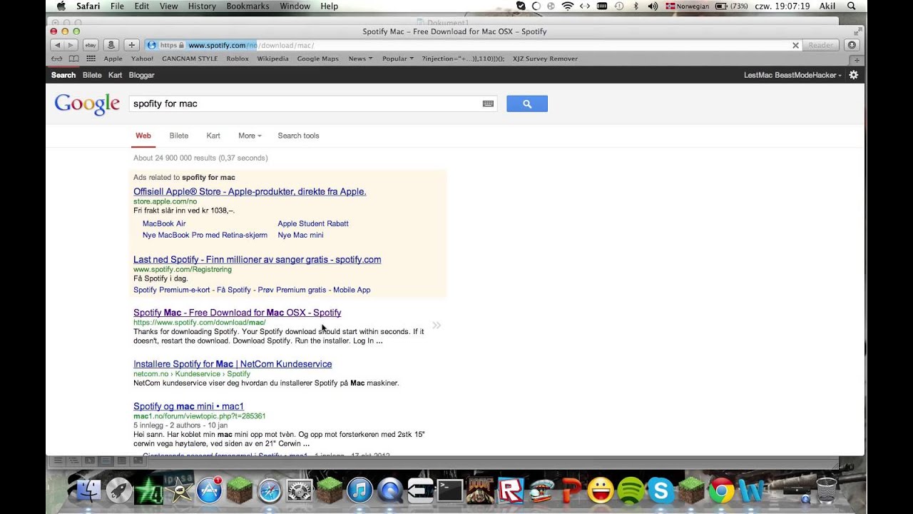The height and width of the screenshot is (514, 913).
Task: Open Spotify Mac Free Download result
Action: (x=237, y=313)
